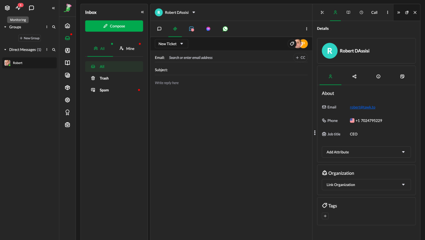
Task: Click the WhatsApp channel icon
Action: (x=225, y=29)
